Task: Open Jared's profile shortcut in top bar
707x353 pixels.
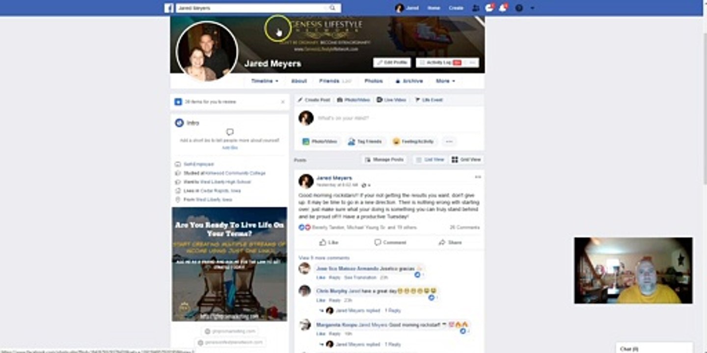Action: (x=407, y=8)
